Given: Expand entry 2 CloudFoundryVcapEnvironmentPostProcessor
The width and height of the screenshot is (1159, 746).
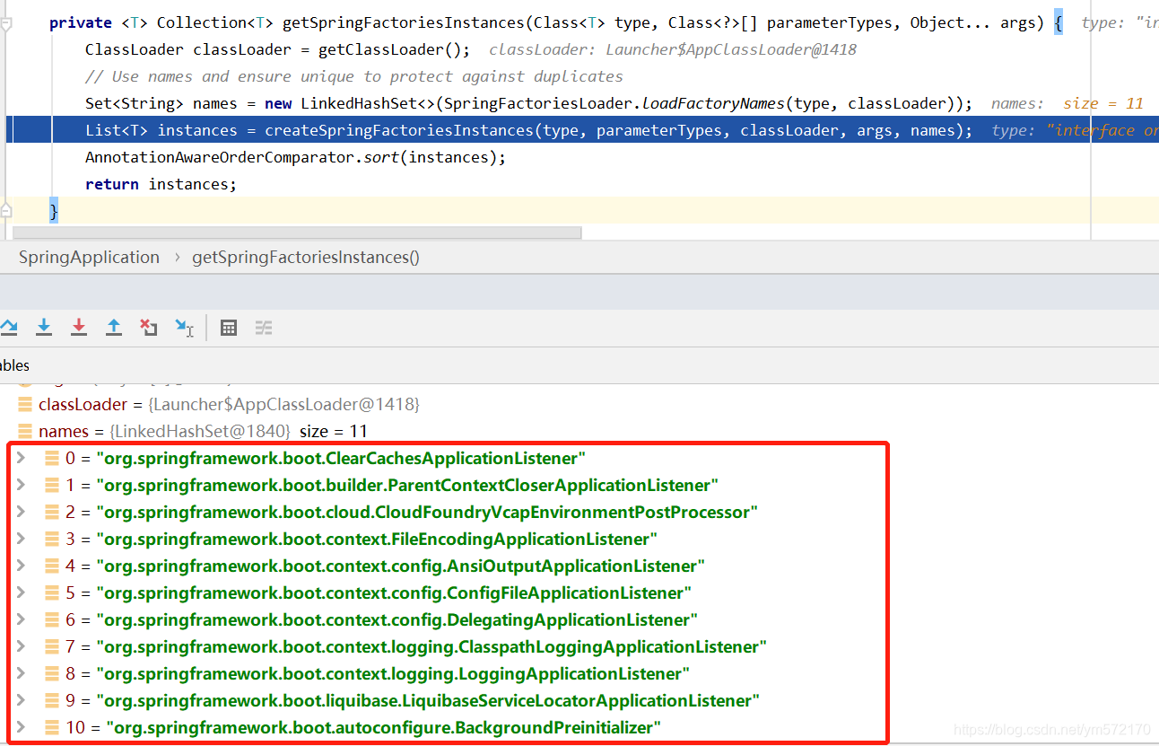Looking at the screenshot, I should click(22, 513).
